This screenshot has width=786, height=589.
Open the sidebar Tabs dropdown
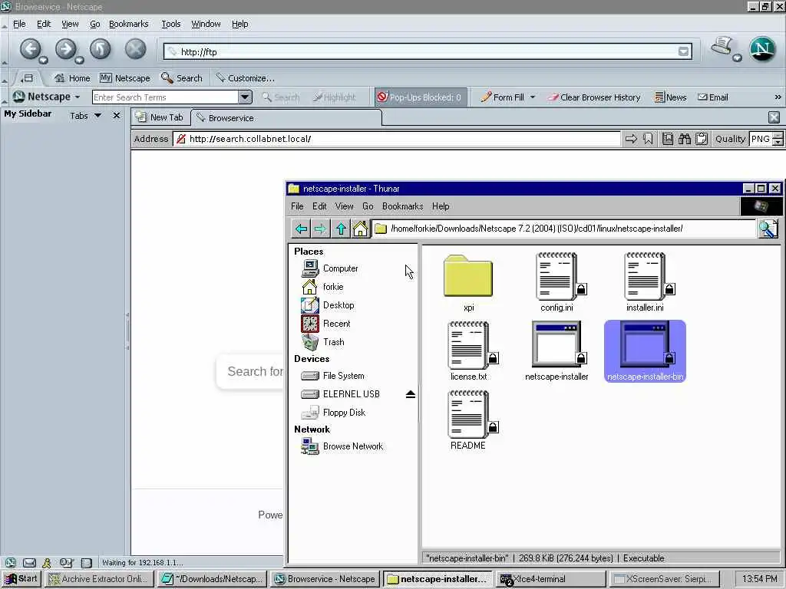(86, 116)
